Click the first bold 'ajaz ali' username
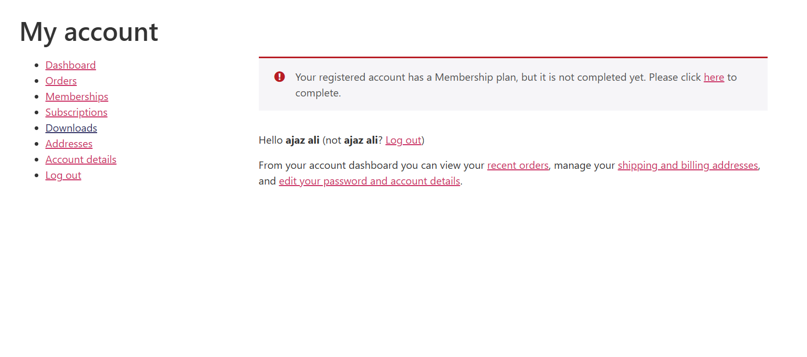 pyautogui.click(x=302, y=140)
